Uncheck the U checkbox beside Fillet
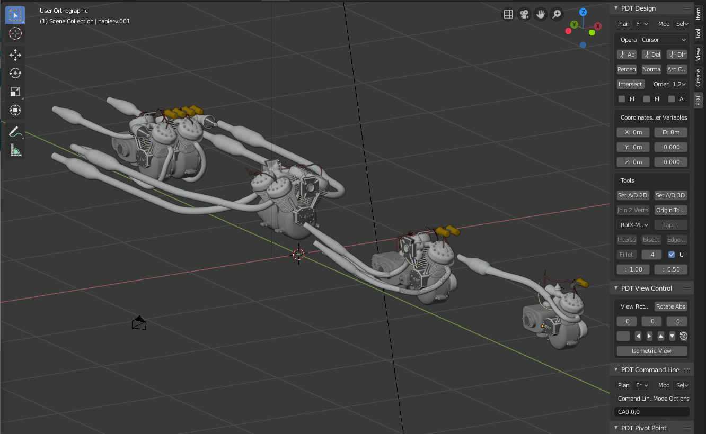 click(672, 255)
